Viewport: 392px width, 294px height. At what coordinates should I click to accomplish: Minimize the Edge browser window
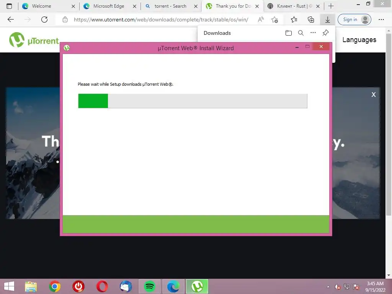(358, 4)
